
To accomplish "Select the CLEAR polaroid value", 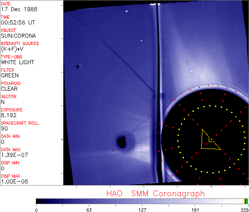I will click(x=9, y=89).
